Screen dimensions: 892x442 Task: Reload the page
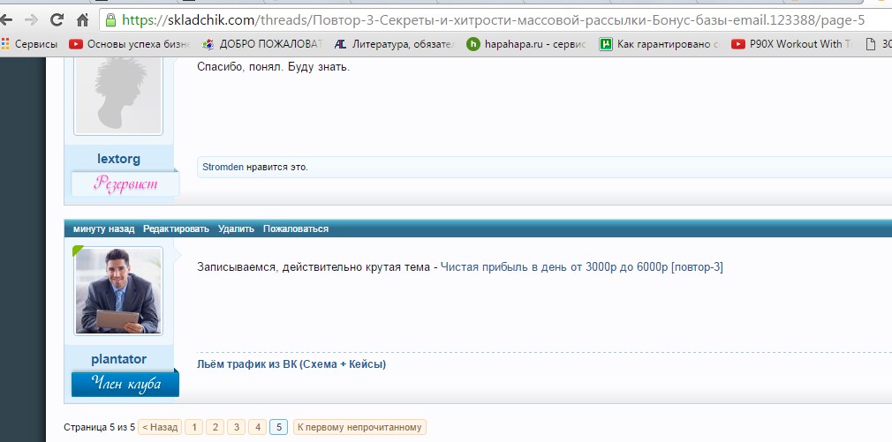coord(57,20)
